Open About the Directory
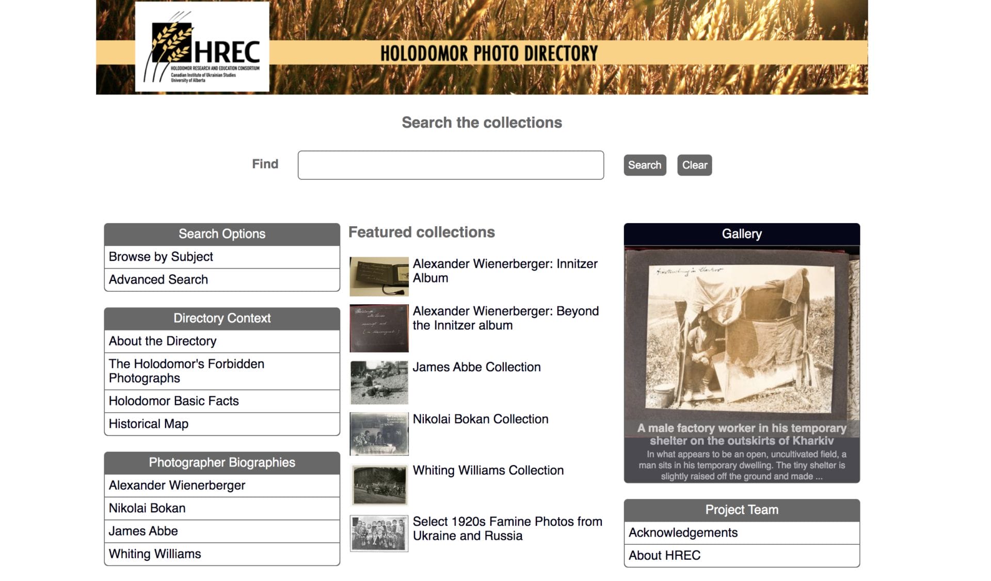 point(162,341)
